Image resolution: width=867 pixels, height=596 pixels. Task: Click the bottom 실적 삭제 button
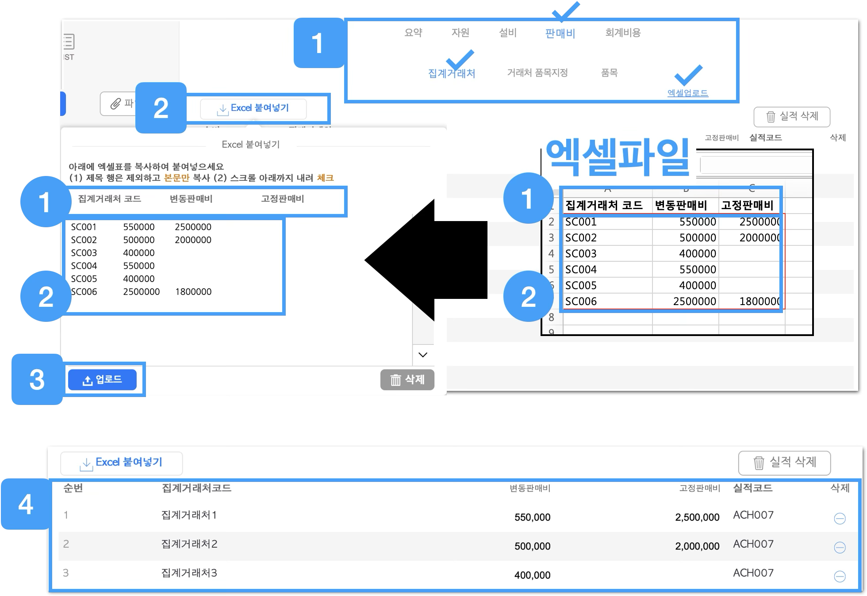click(784, 463)
